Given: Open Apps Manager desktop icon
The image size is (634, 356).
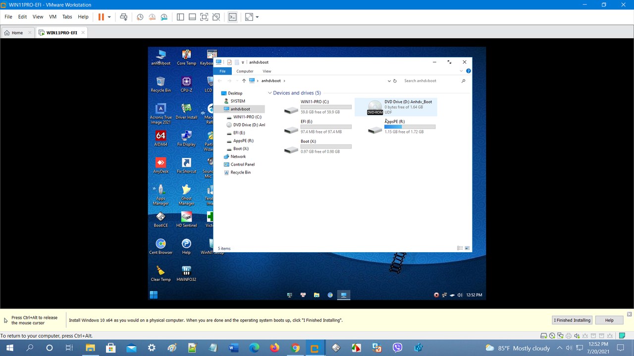Looking at the screenshot, I should point(160,195).
